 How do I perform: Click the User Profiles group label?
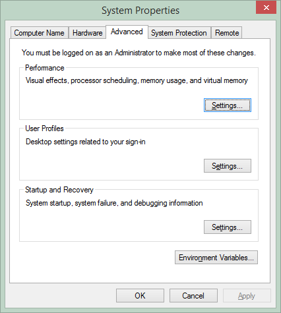point(44,128)
